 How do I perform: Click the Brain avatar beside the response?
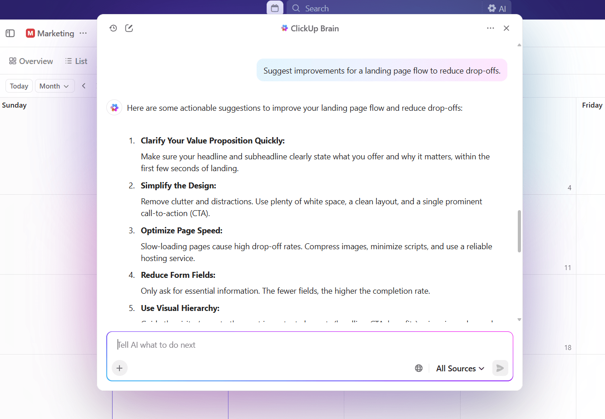114,108
